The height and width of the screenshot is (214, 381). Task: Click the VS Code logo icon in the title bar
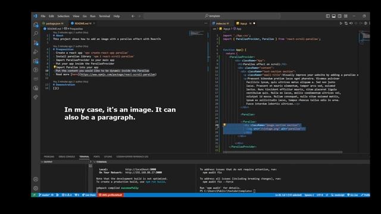[x=35, y=16]
